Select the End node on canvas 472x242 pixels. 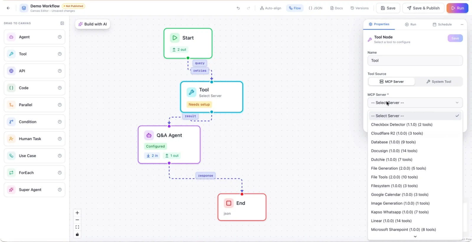[242, 207]
